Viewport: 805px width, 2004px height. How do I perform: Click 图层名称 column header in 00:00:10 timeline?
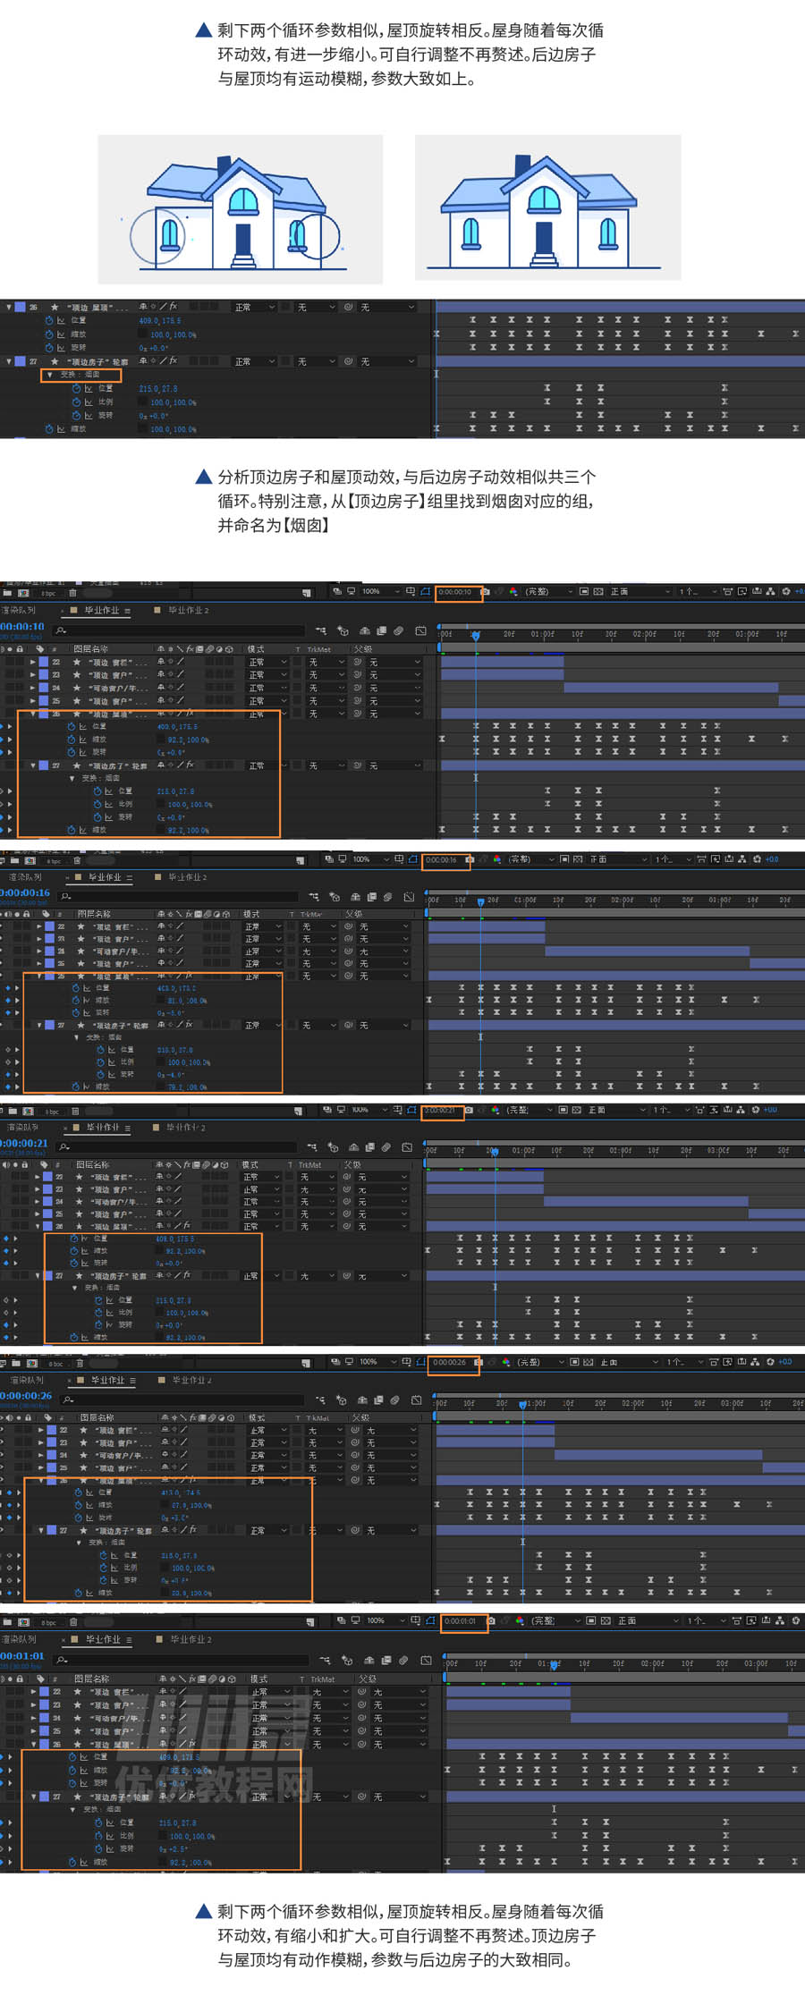point(91,649)
